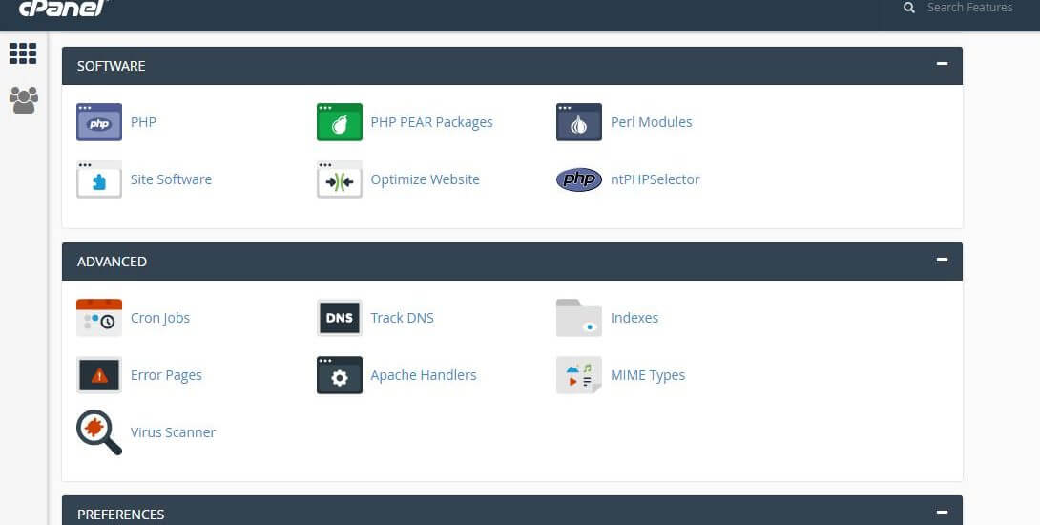Open the Track DNS link
This screenshot has width=1040, height=525.
pyautogui.click(x=402, y=318)
